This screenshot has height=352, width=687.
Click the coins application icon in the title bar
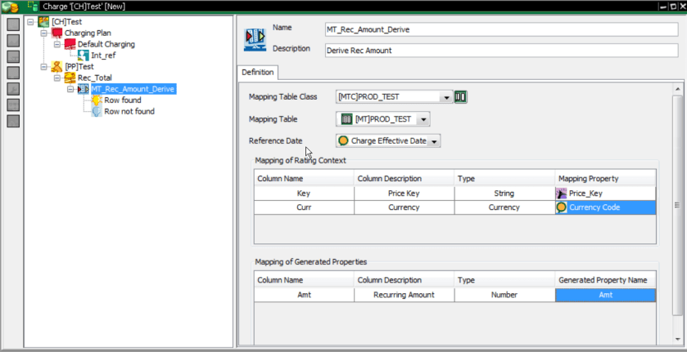tap(10, 7)
